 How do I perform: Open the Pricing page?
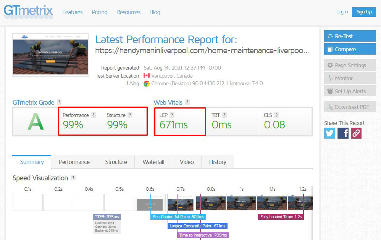[99, 12]
